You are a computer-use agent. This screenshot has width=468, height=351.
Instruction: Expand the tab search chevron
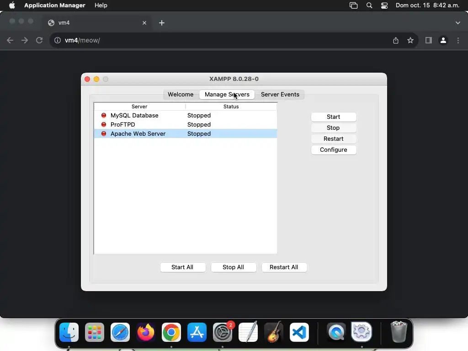pyautogui.click(x=458, y=23)
